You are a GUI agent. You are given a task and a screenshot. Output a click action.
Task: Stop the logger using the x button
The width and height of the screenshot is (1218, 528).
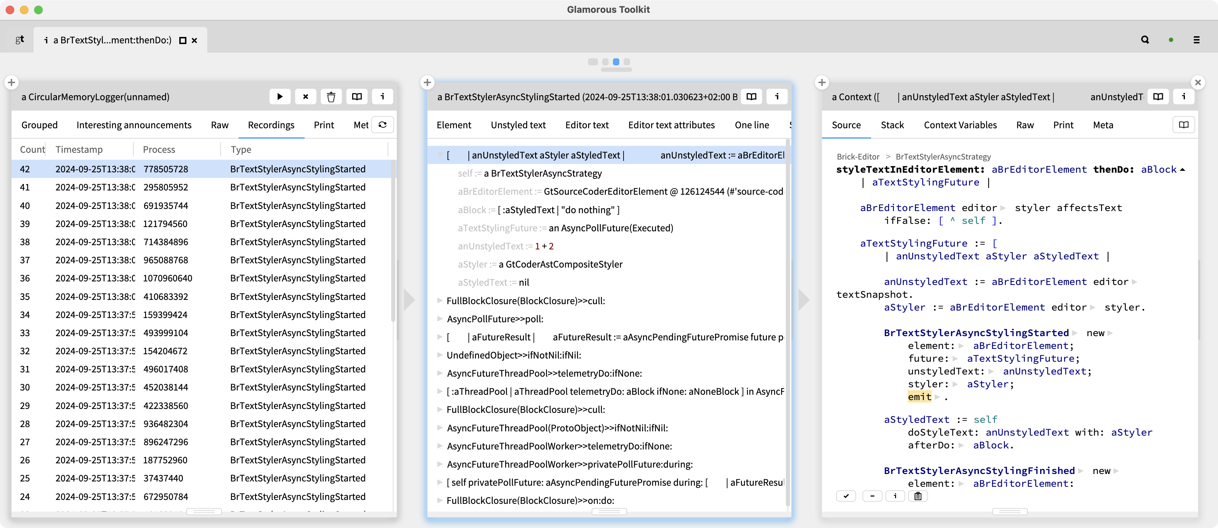click(x=306, y=97)
